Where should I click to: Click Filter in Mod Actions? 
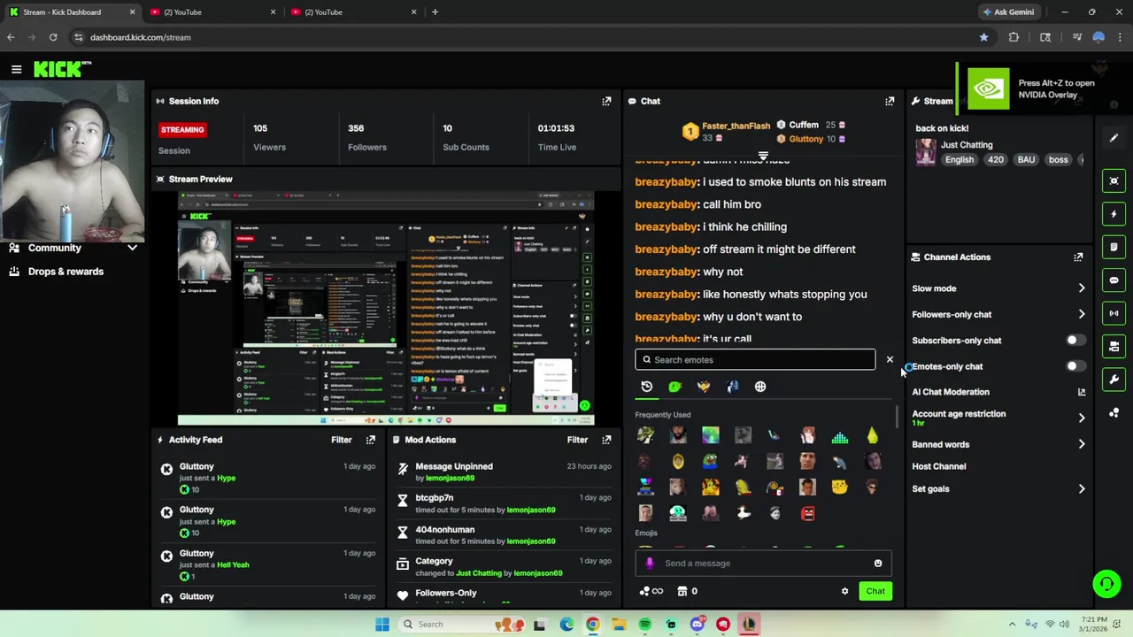[x=577, y=440]
